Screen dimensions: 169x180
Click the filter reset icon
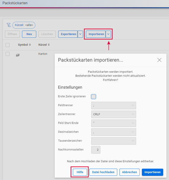click(x=9, y=25)
